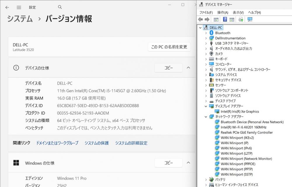Open the Settings hamburger navigation menu

coord(19,7)
